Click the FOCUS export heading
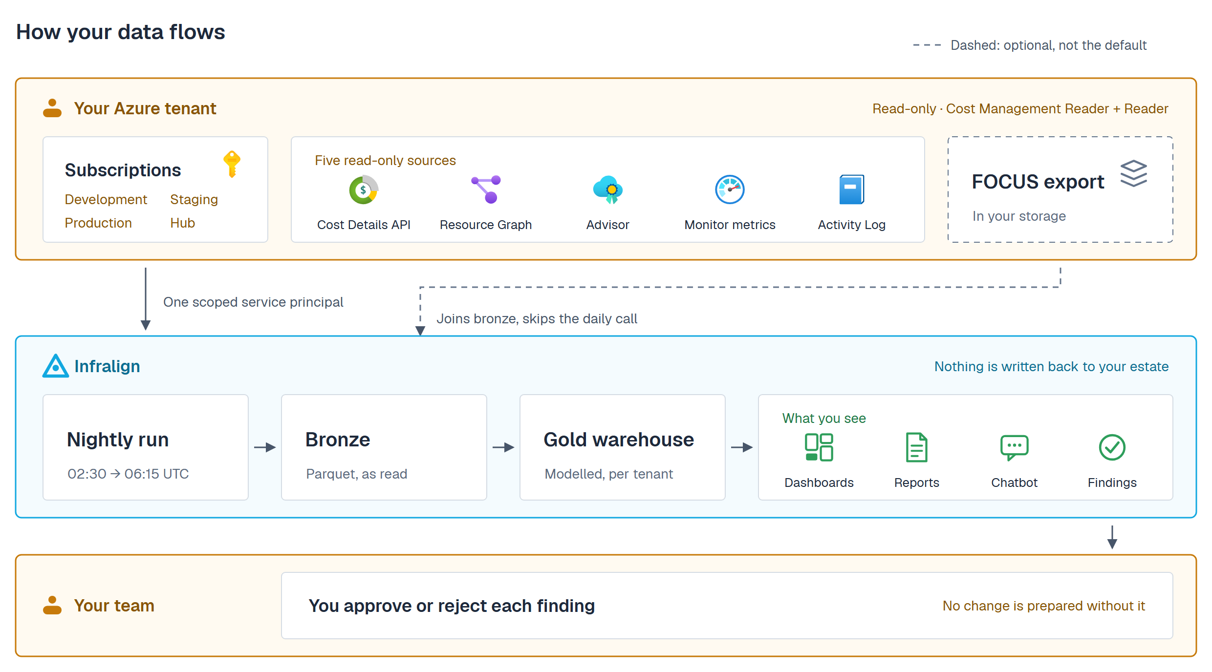The image size is (1212, 672). [x=1038, y=182]
